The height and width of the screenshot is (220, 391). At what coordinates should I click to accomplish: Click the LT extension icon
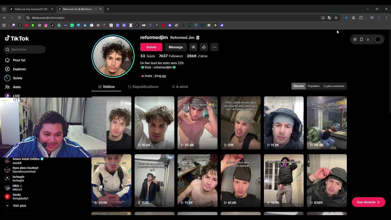(x=353, y=18)
